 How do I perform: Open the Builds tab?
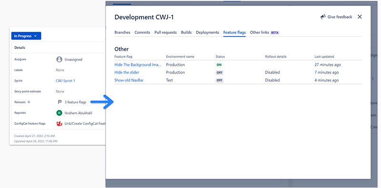186,32
